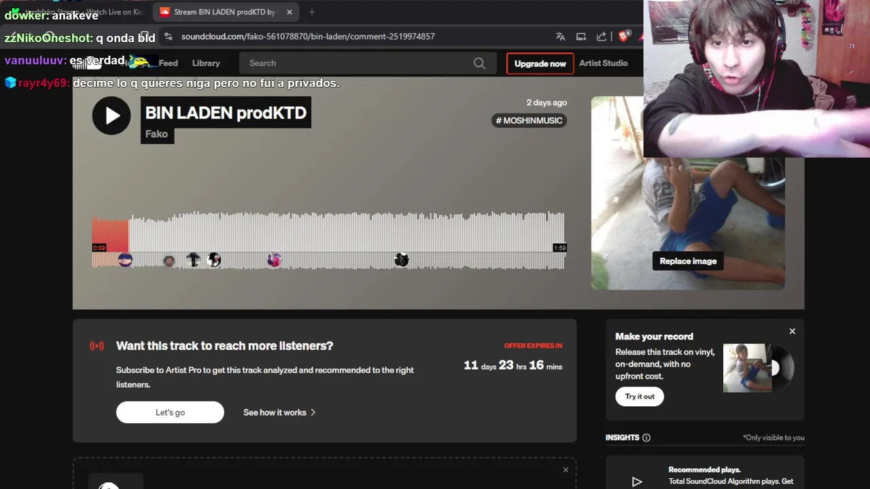Click the offer countdown timer
This screenshot has width=870, height=489.
tap(513, 365)
